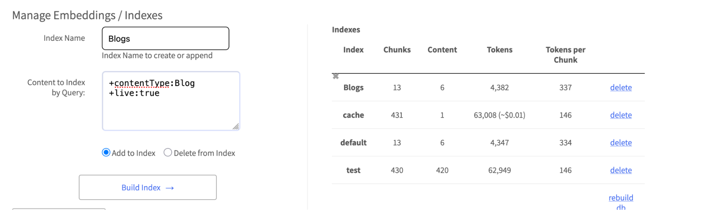702x210 pixels.
Task: Click the Index column header
Action: tap(353, 50)
